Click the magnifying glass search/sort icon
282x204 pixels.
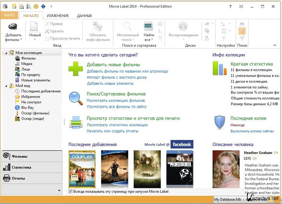click(x=76, y=98)
